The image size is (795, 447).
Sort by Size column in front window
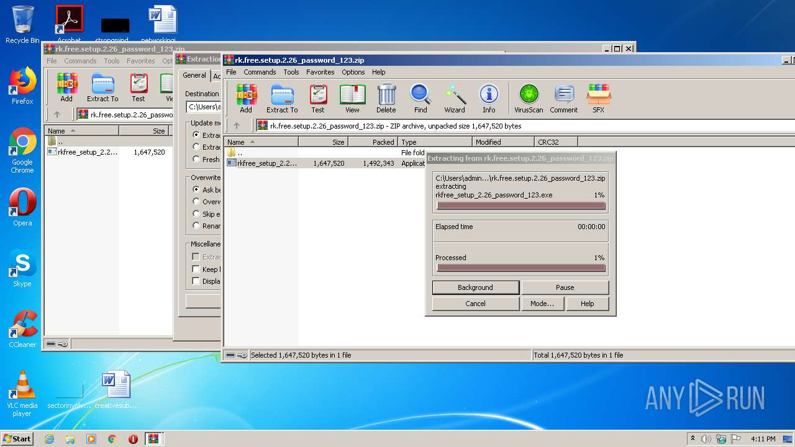[323, 142]
